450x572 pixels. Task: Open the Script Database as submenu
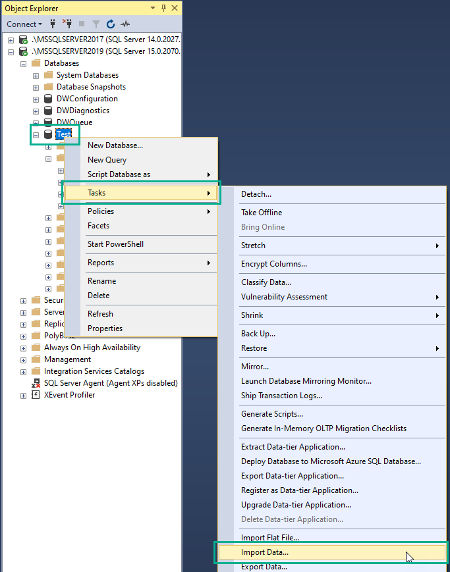coord(140,174)
